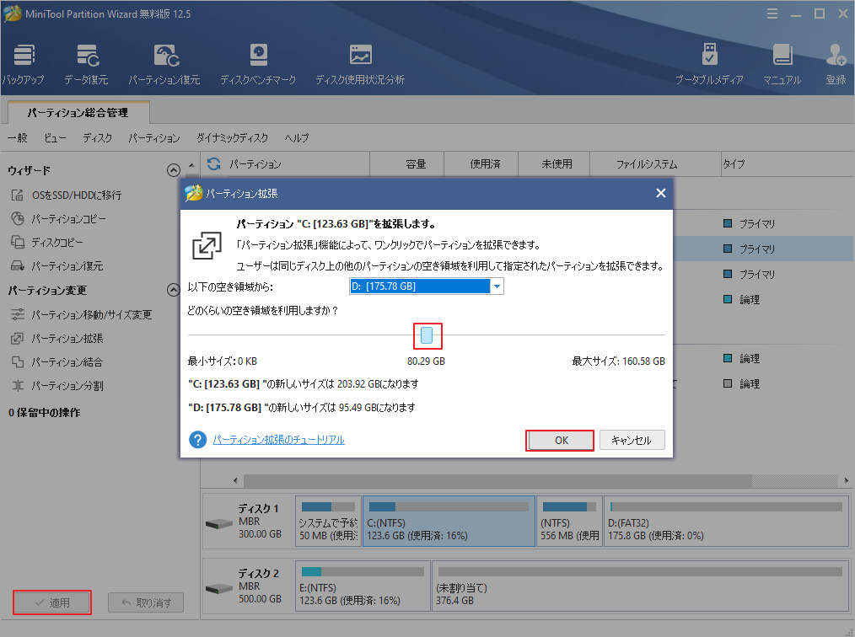Image resolution: width=855 pixels, height=637 pixels.
Task: Select パーティション分割 in sidebar
Action: (x=57, y=386)
